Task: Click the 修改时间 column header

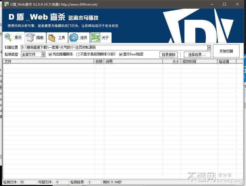Action: (x=199, y=61)
